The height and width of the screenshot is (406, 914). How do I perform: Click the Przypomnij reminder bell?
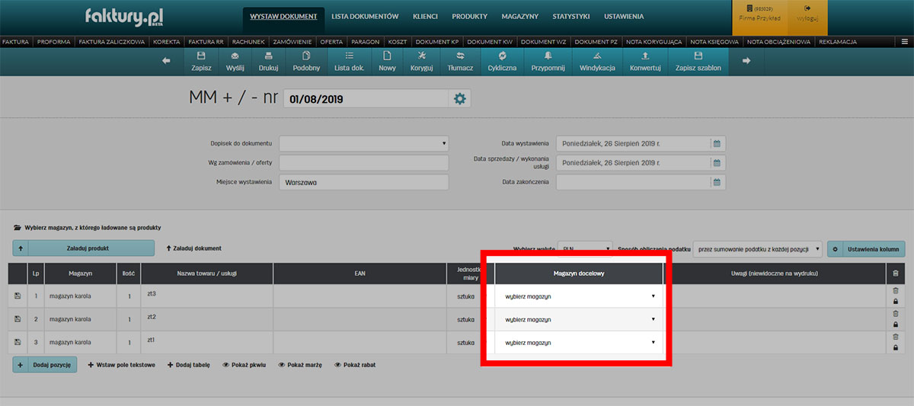coord(548,62)
